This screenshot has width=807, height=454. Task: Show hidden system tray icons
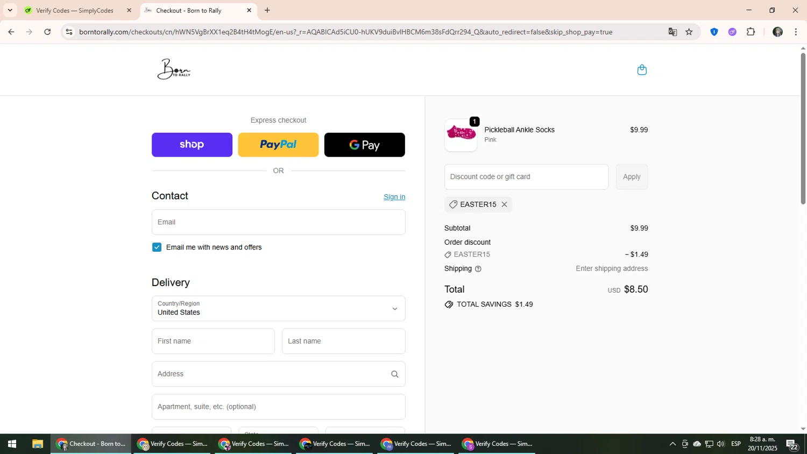672,444
